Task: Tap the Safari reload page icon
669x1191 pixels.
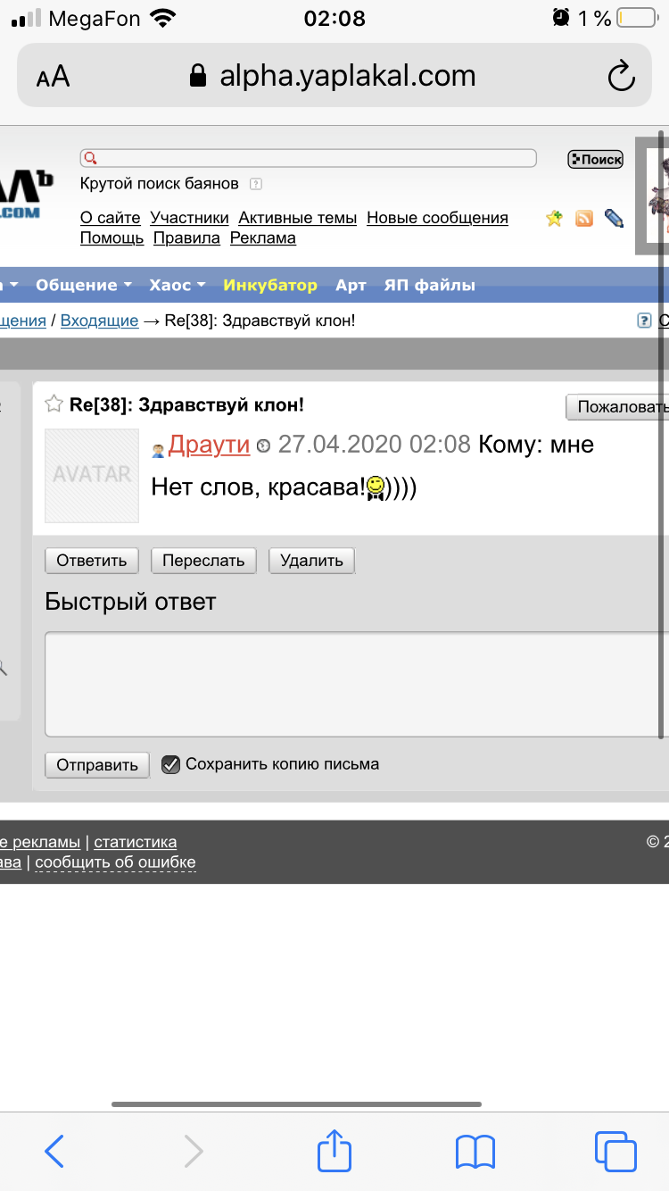Action: coord(621,76)
